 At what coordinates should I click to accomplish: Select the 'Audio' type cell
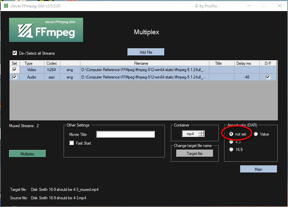pyautogui.click(x=32, y=77)
